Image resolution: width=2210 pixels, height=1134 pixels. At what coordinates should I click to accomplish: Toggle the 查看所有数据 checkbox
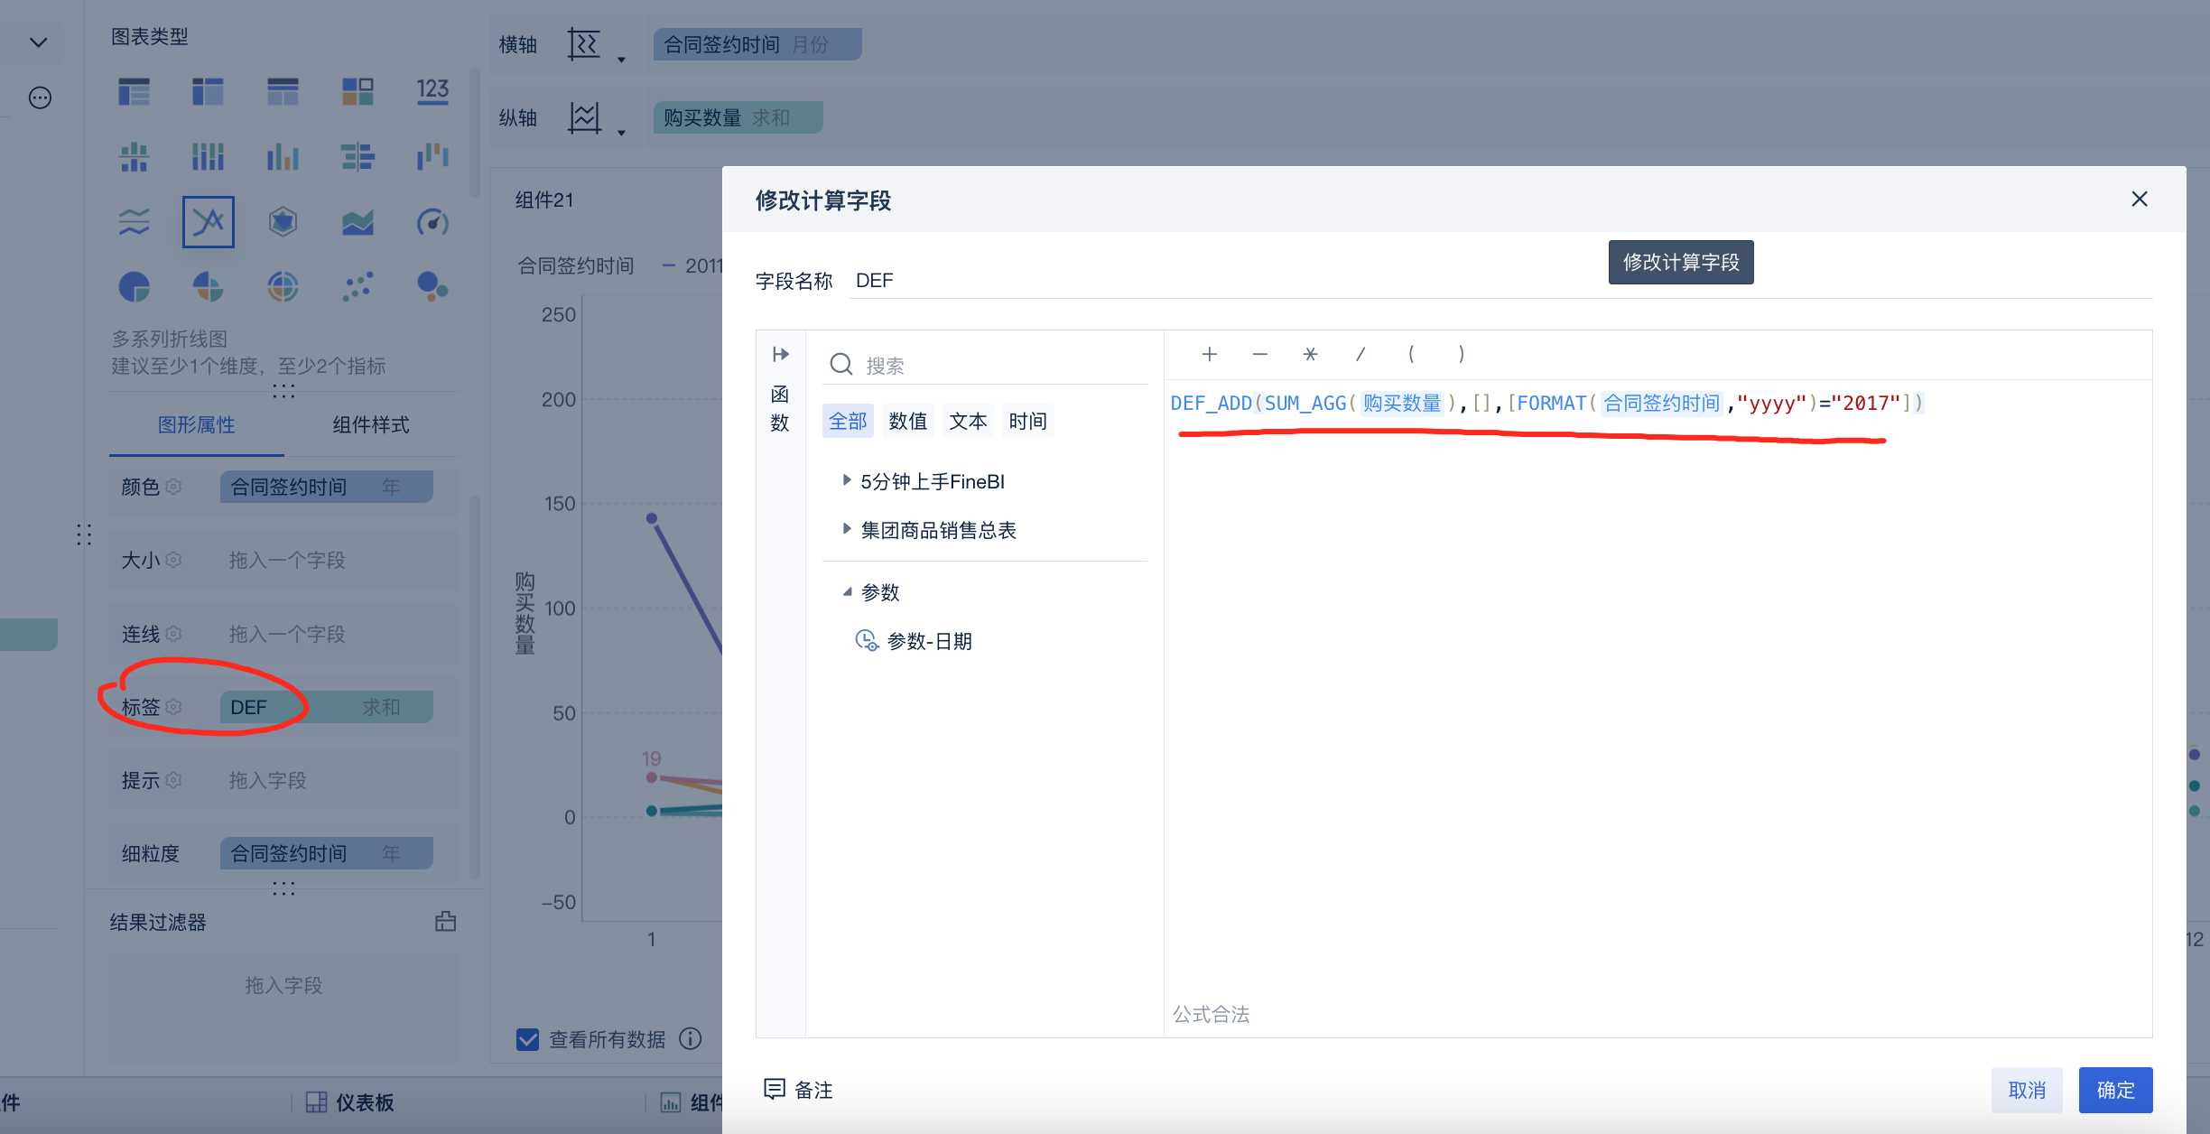[527, 1039]
